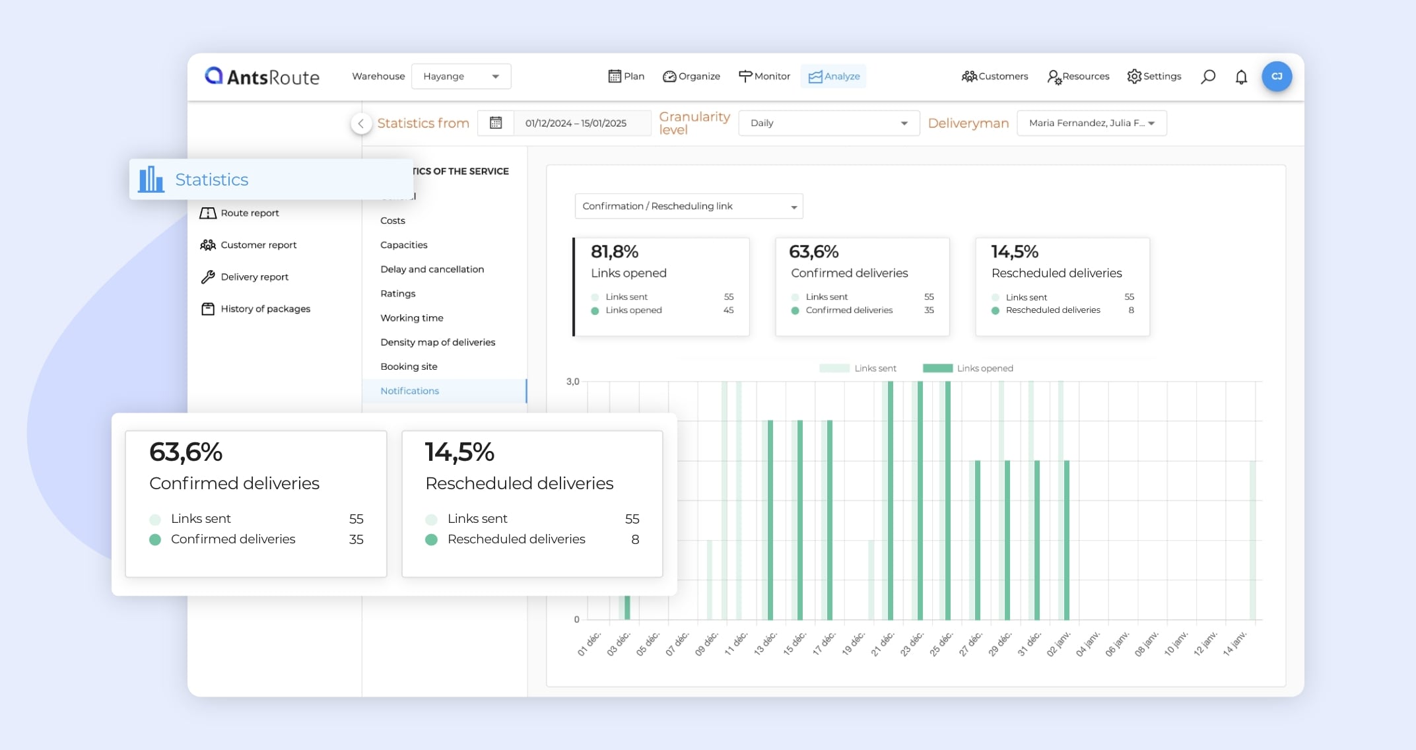Viewport: 1416px width, 750px height.
Task: Open Route report from sidebar
Action: pos(249,213)
